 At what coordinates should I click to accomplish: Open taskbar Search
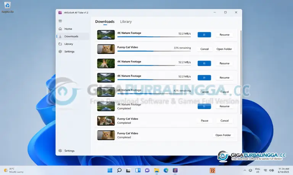(119, 170)
